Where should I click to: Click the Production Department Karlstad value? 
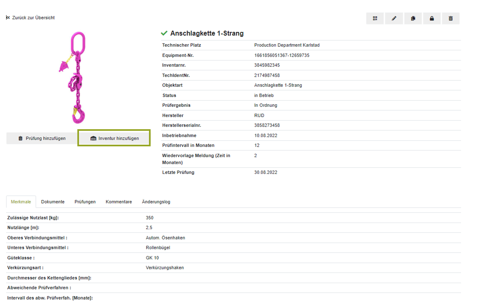(x=287, y=45)
